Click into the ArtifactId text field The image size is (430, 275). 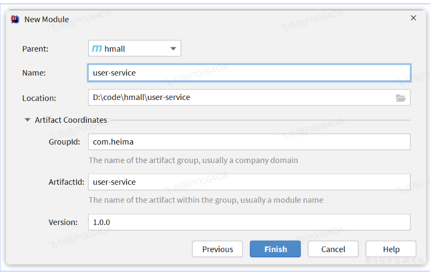249,182
